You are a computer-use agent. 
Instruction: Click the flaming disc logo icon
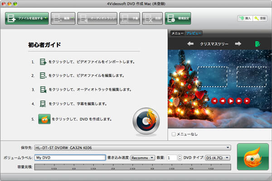click(146, 121)
